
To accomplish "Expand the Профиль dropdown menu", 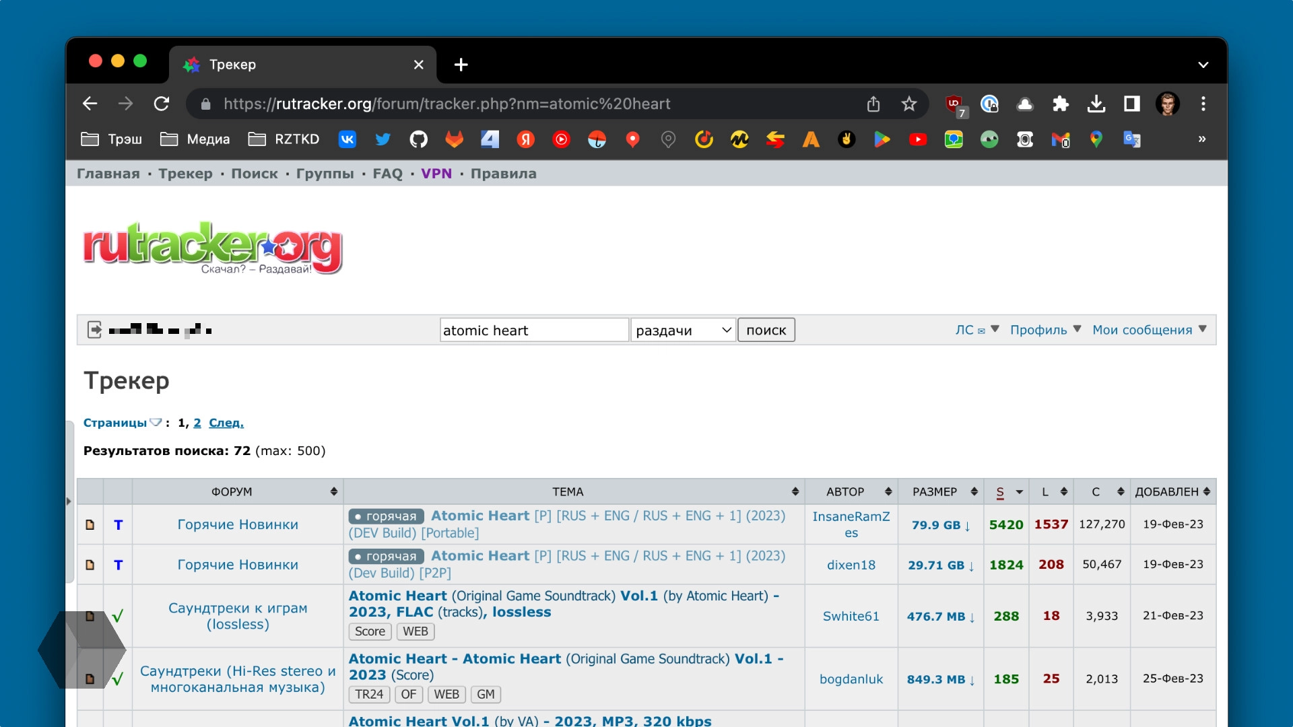I will (1045, 330).
